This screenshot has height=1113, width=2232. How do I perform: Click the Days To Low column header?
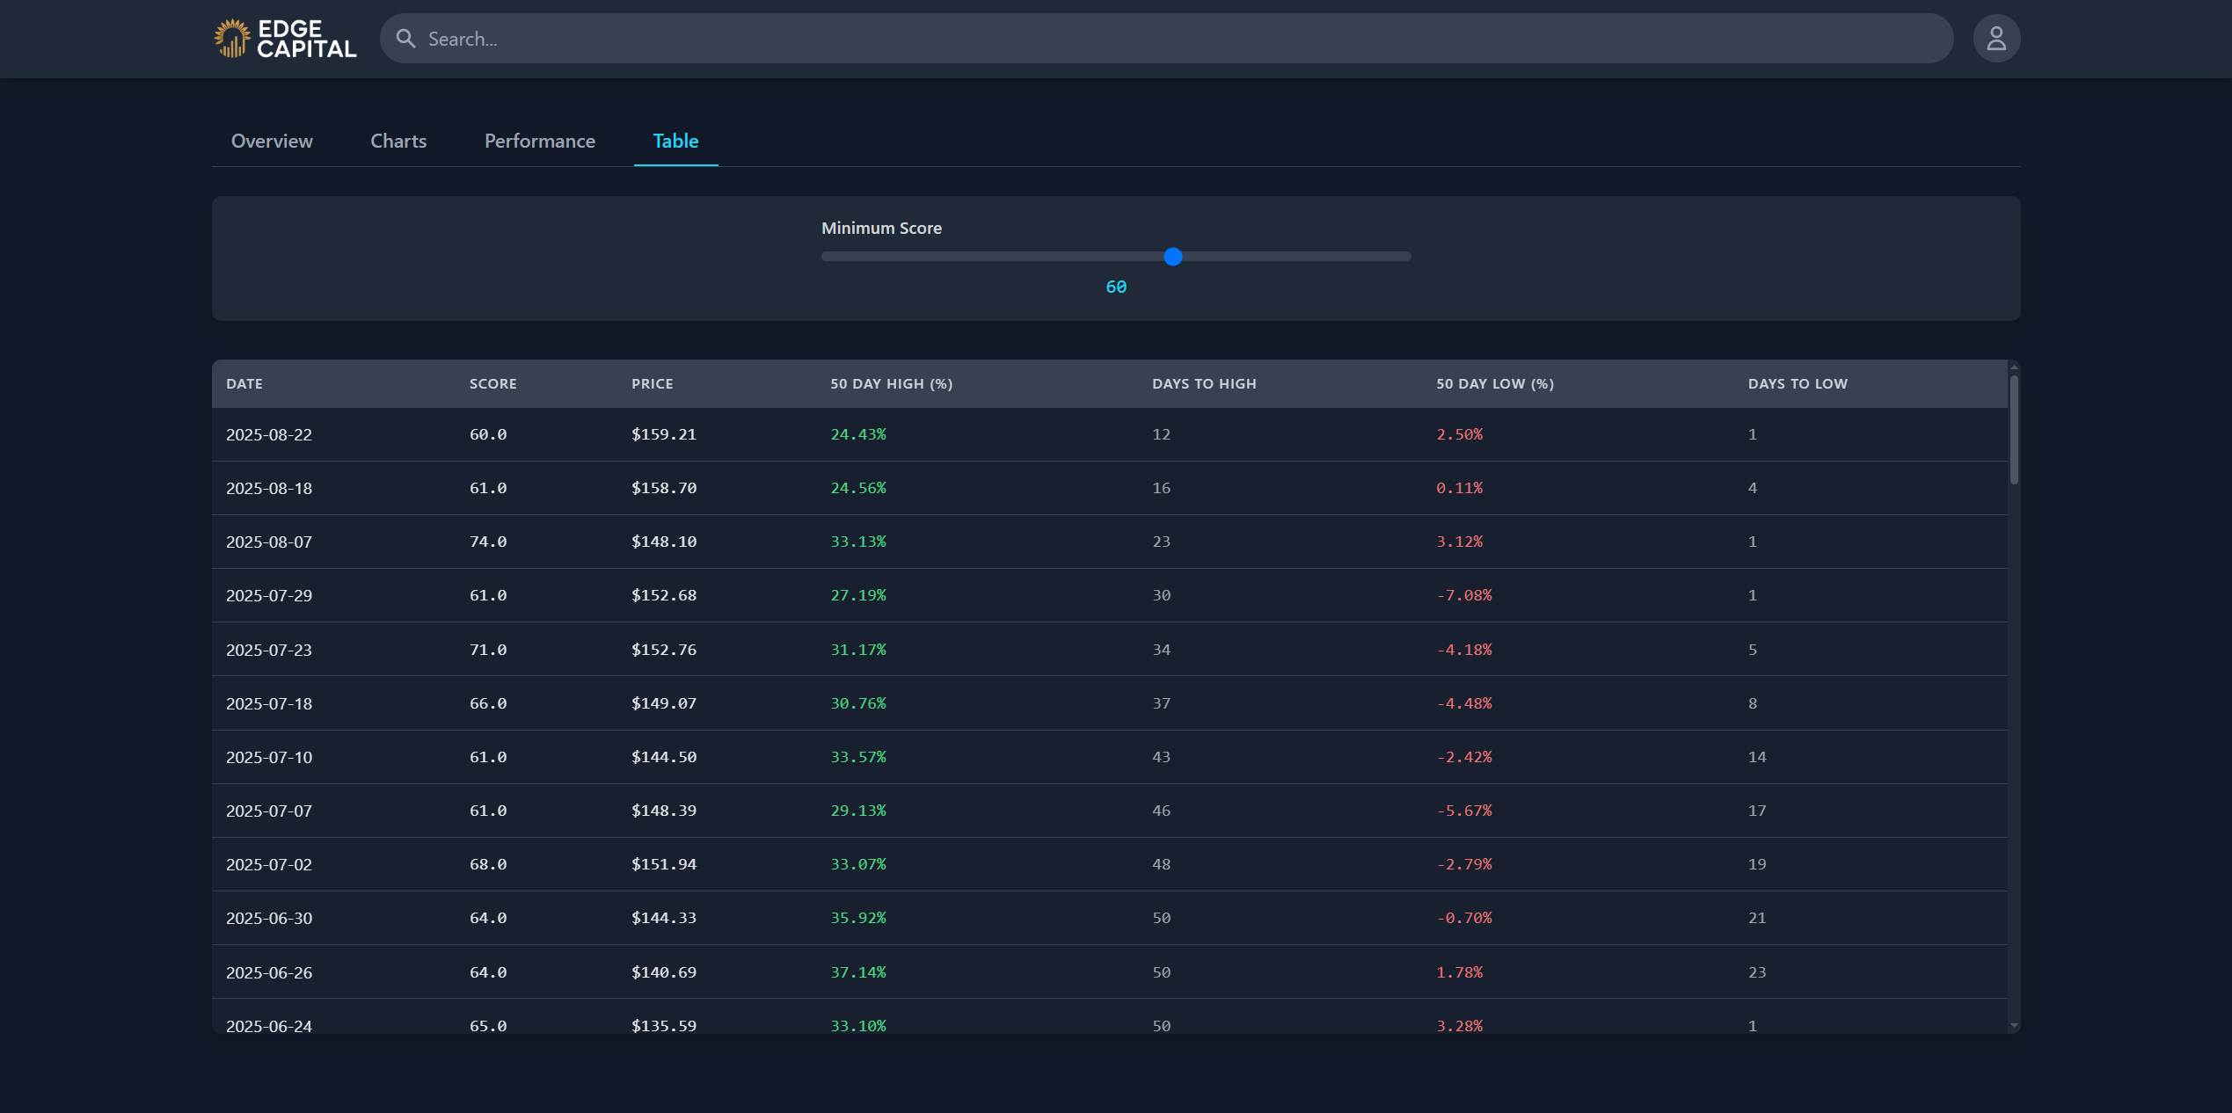[x=1798, y=384]
